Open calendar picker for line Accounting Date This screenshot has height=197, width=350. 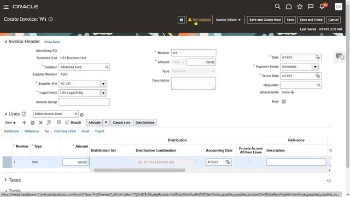click(x=227, y=162)
